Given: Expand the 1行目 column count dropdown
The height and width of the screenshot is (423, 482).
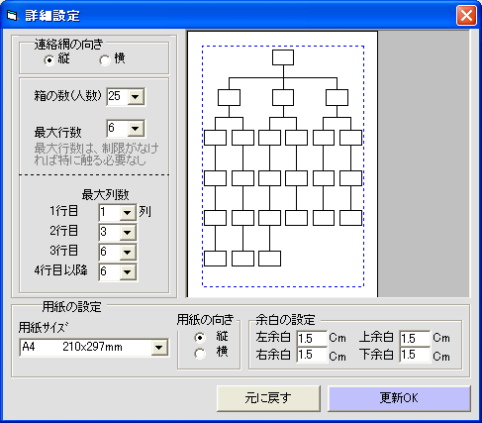Looking at the screenshot, I should [x=128, y=213].
